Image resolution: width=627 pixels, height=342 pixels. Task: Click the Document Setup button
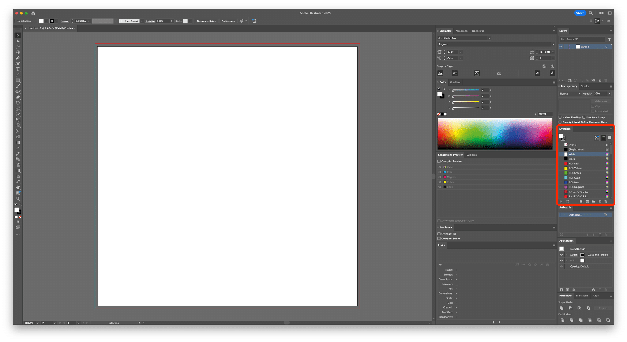pos(206,21)
